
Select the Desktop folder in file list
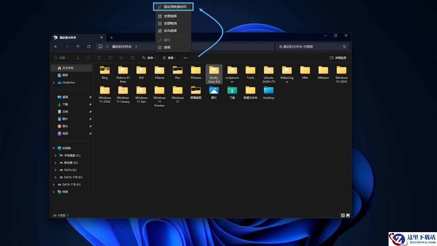click(269, 93)
